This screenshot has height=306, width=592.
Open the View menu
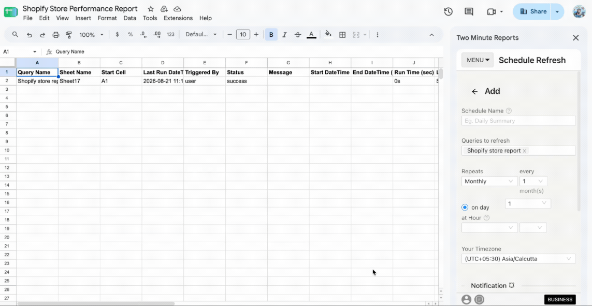click(62, 18)
